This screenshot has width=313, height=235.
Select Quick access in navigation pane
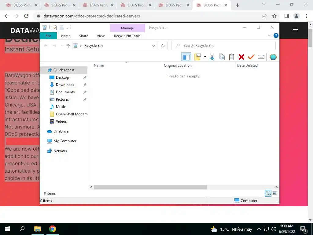(x=64, y=70)
